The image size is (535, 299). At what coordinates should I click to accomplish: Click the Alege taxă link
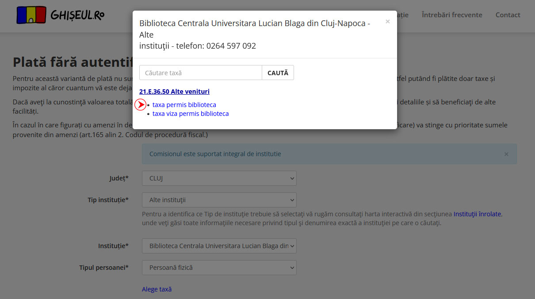click(x=157, y=289)
